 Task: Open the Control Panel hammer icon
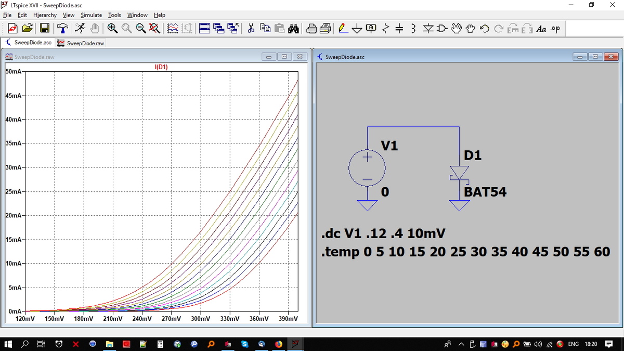pyautogui.click(x=62, y=28)
